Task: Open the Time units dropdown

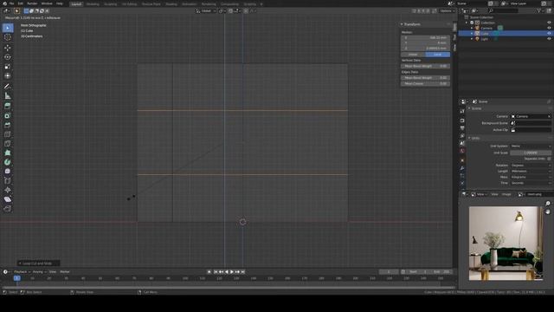Action: [x=531, y=183]
